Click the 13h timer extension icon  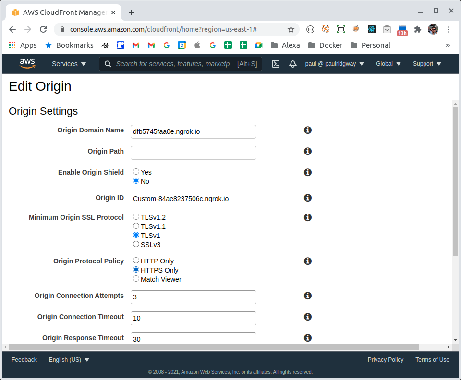tap(402, 30)
